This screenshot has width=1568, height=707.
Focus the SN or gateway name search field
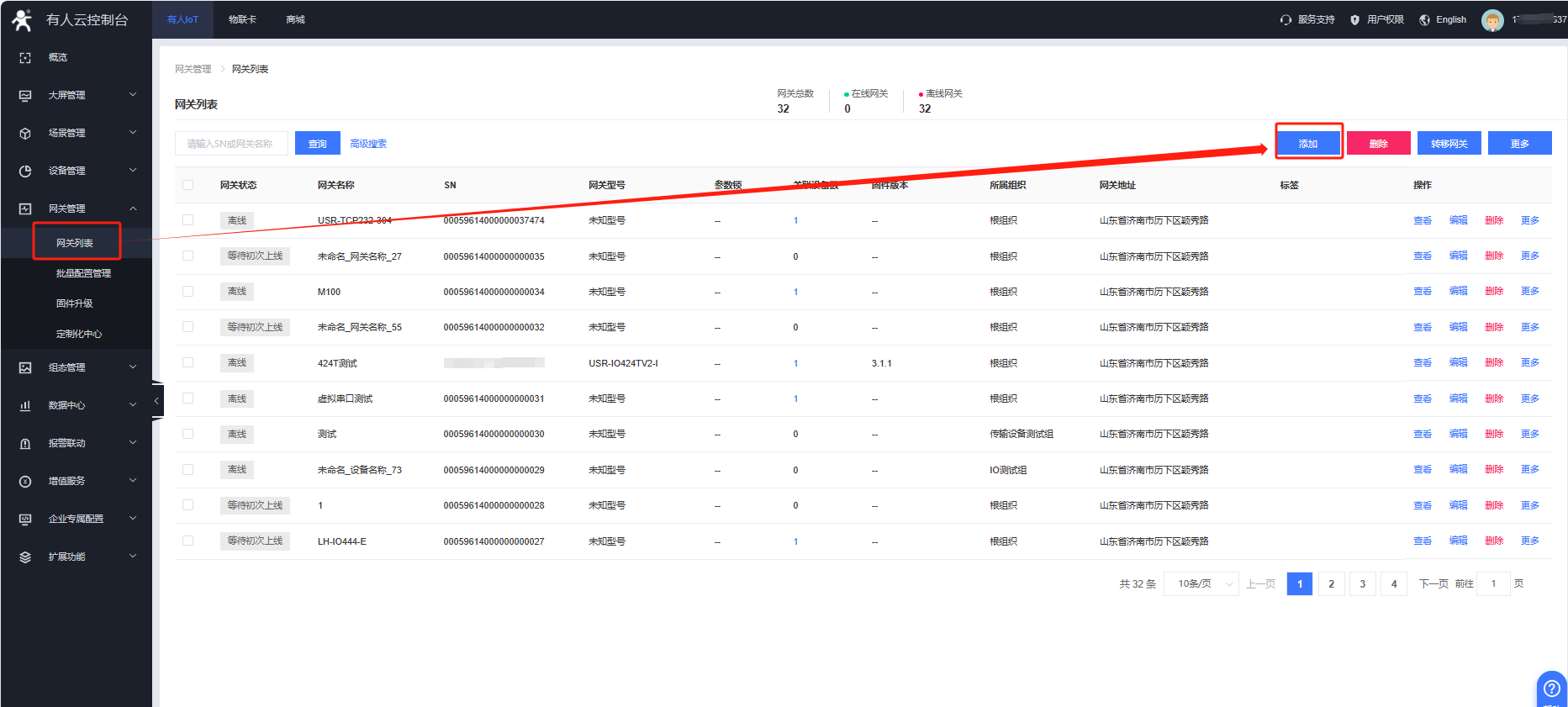231,144
